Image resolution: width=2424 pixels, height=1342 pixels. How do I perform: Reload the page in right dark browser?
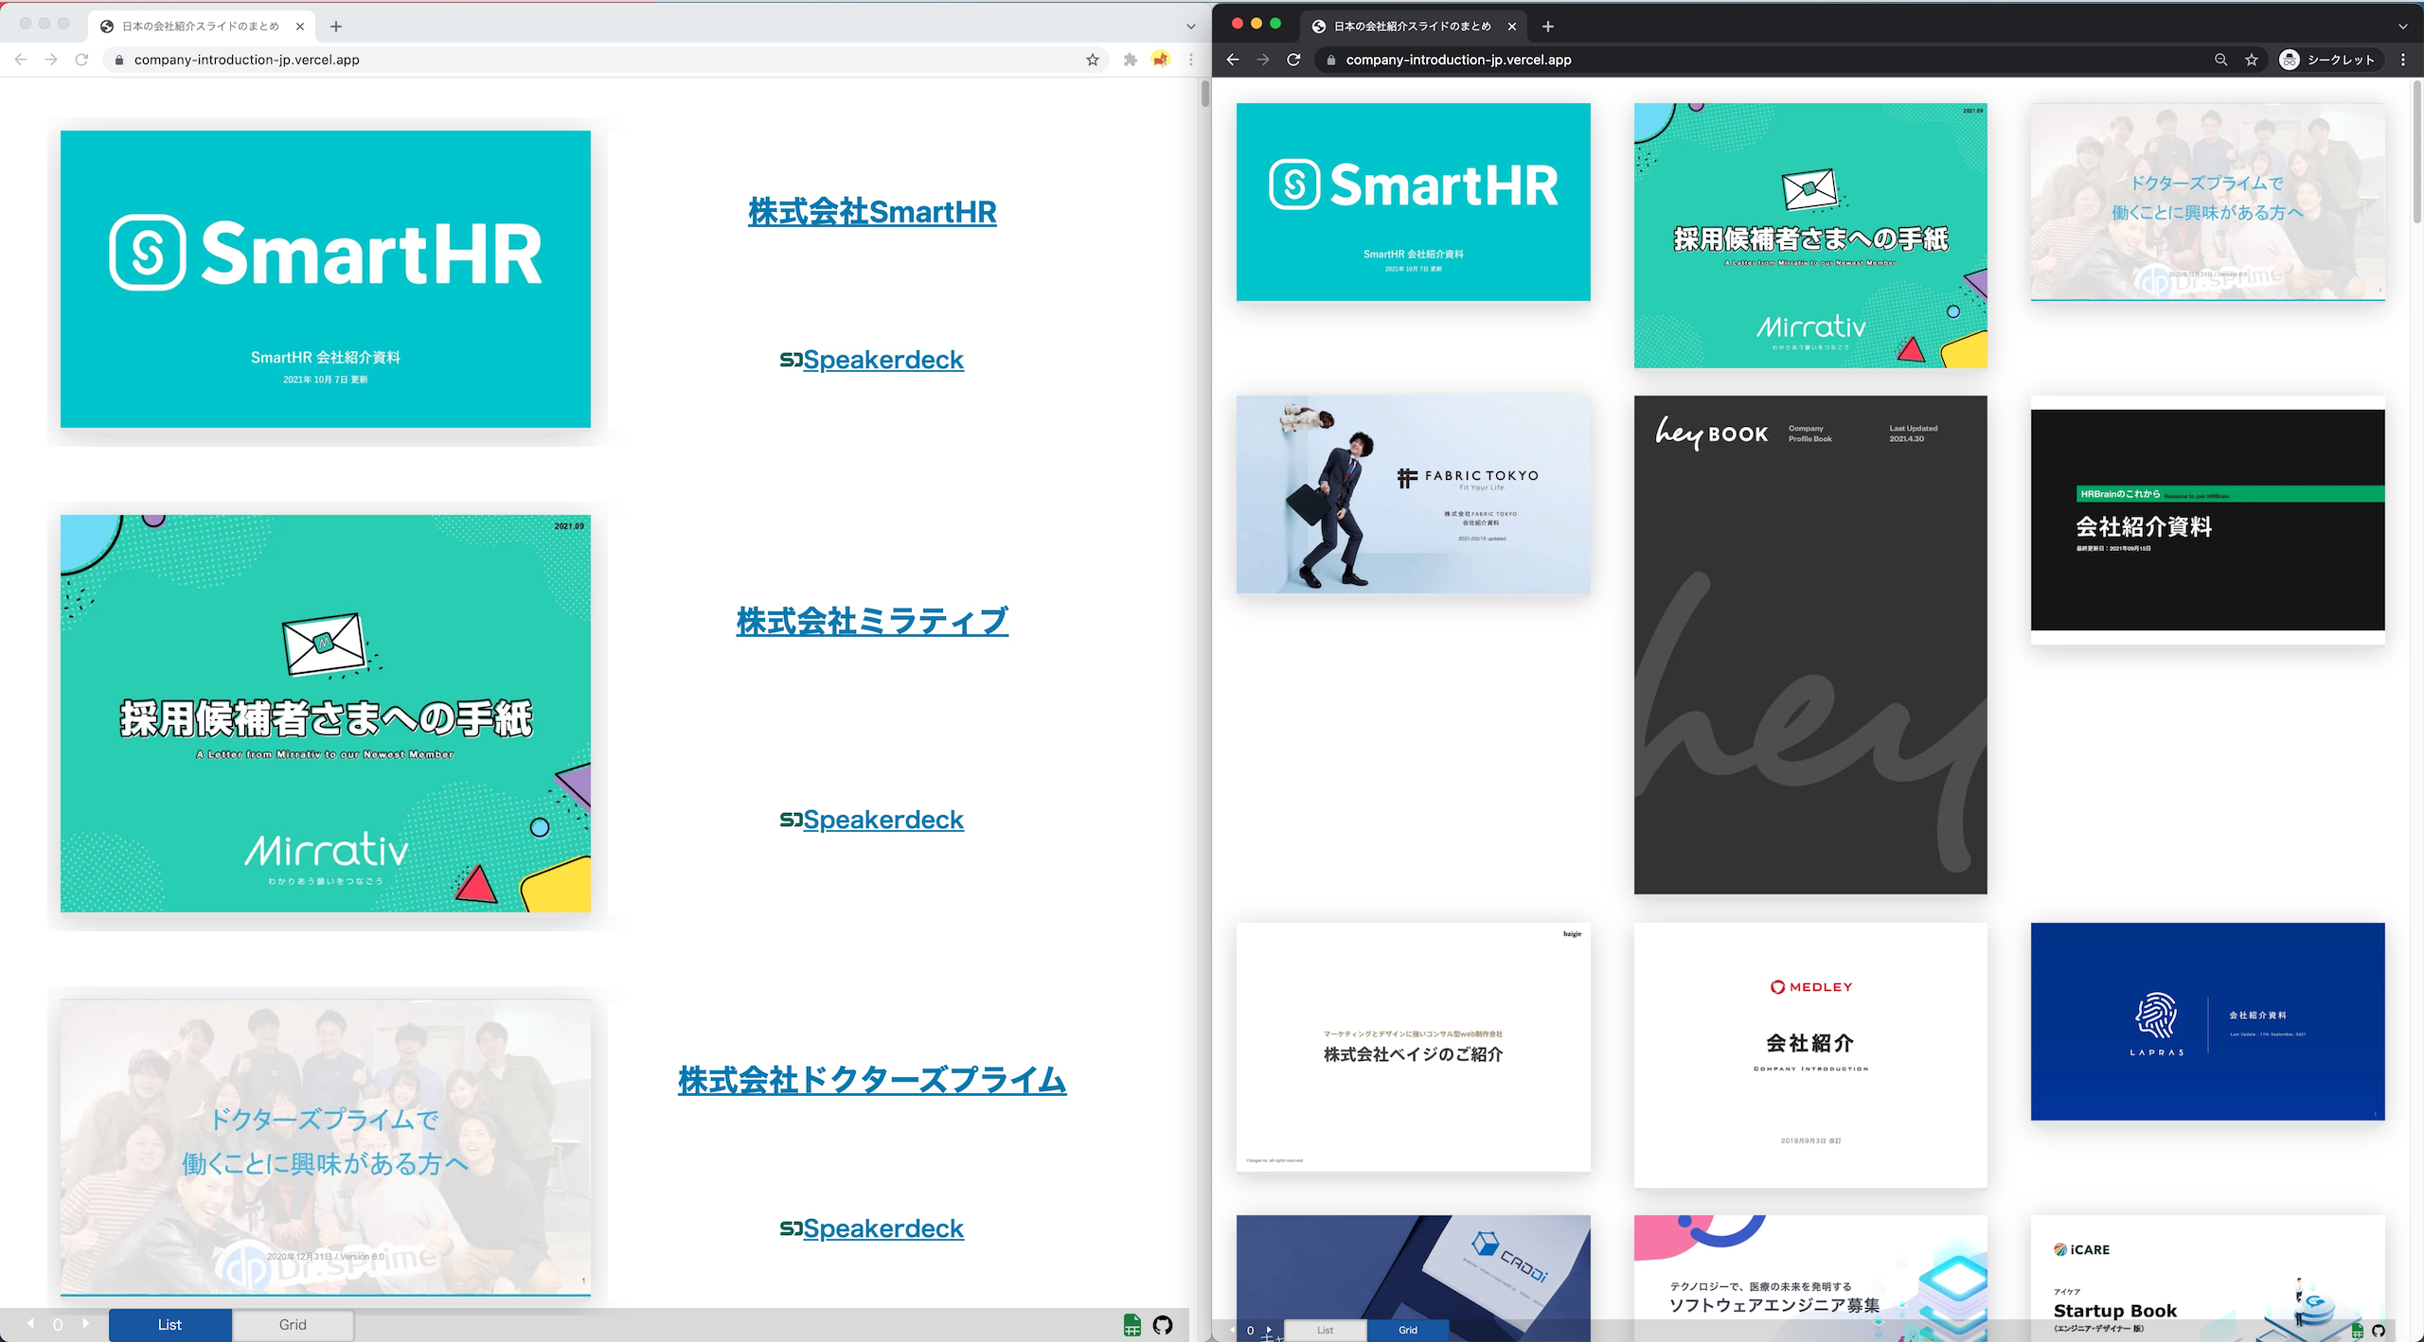pyautogui.click(x=1293, y=60)
